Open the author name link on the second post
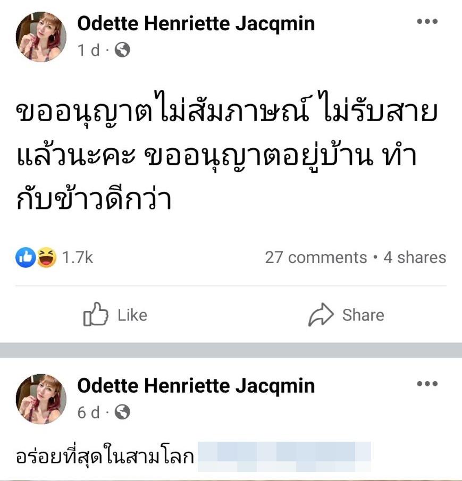Viewport: 462px width, 481px height. point(196,385)
